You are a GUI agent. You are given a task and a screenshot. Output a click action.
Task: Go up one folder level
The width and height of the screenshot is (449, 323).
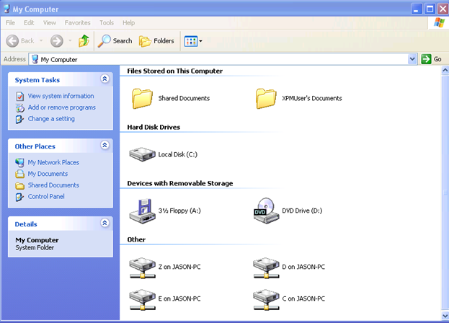[x=84, y=41]
